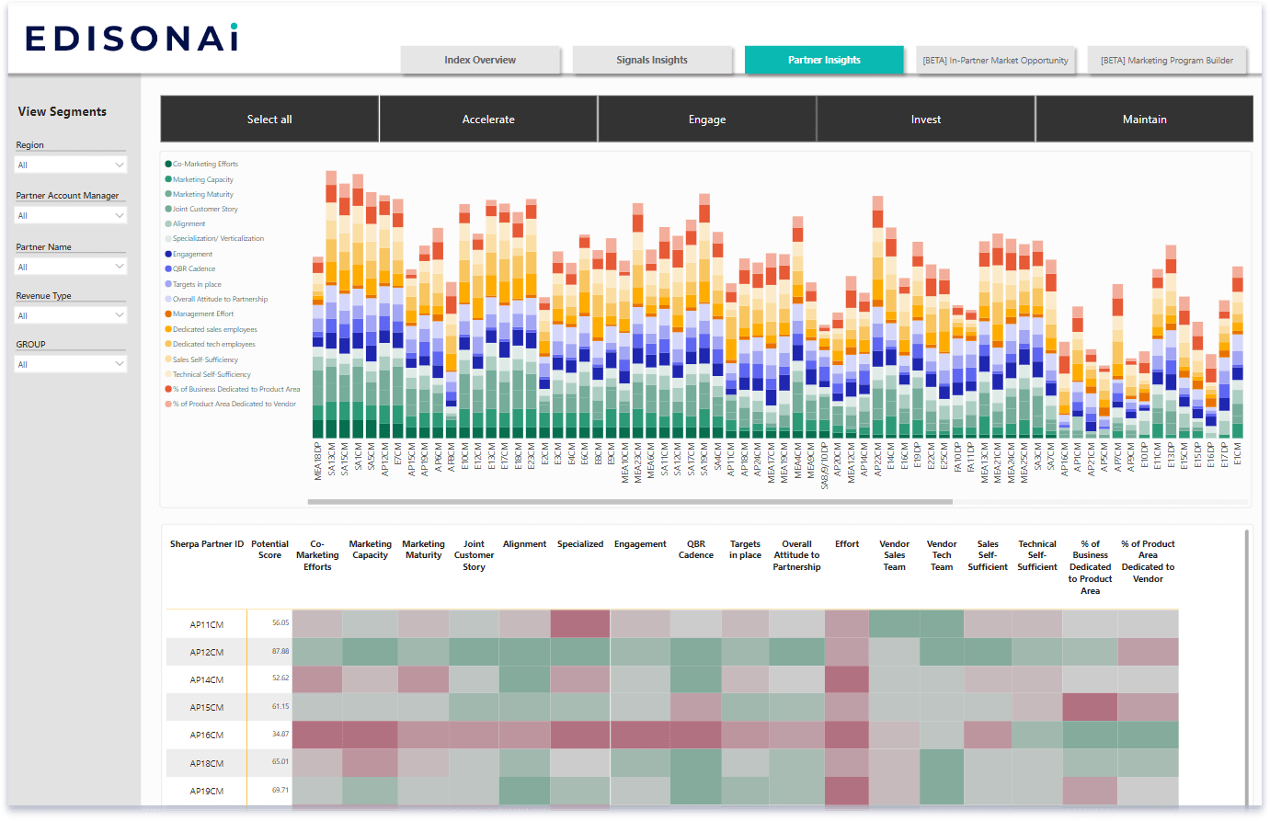Click the Marketing Capacity legend marker
1270x821 pixels.
(x=168, y=179)
